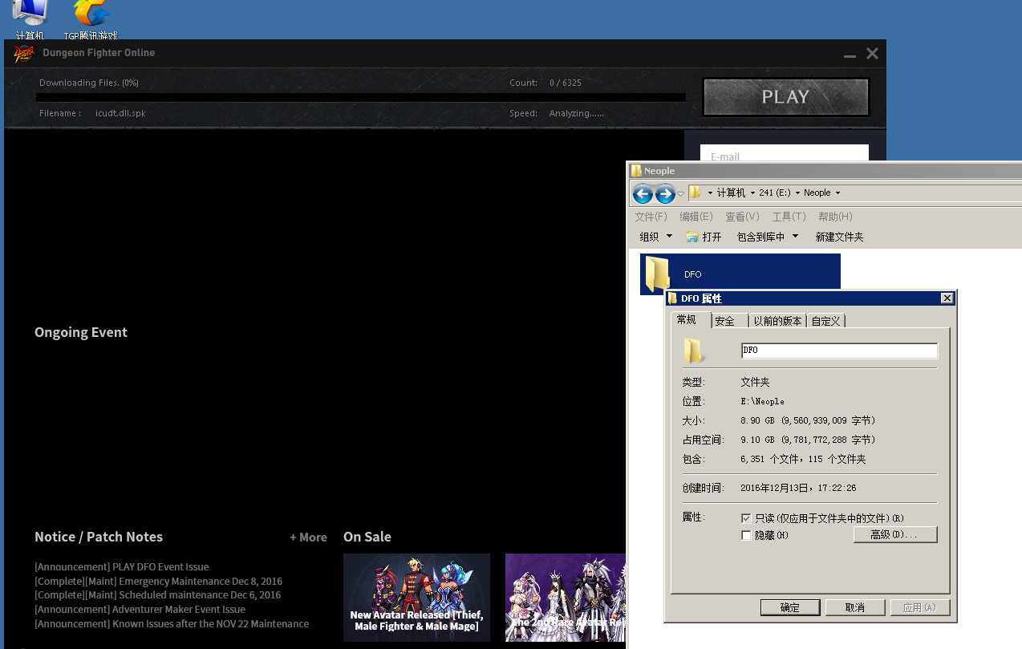Open the 计算机 desktop icon
This screenshot has width=1022, height=649.
30,19
